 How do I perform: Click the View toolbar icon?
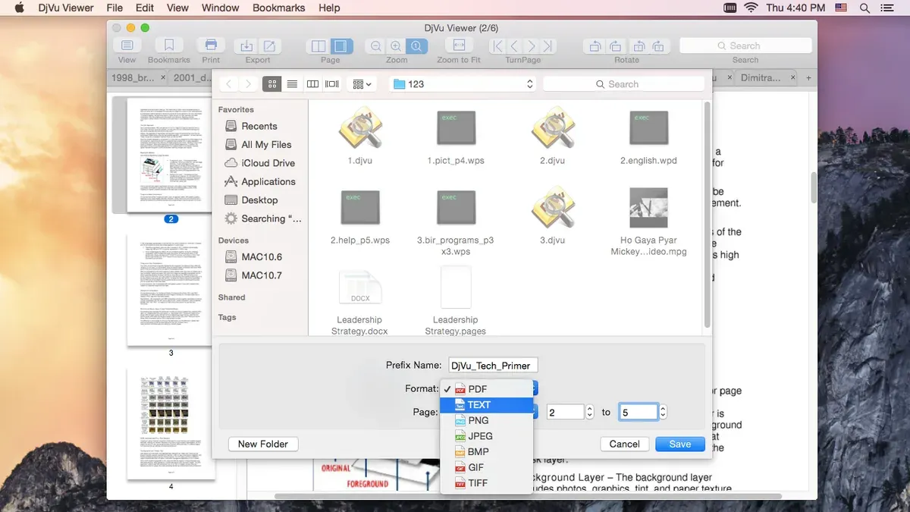pyautogui.click(x=127, y=46)
